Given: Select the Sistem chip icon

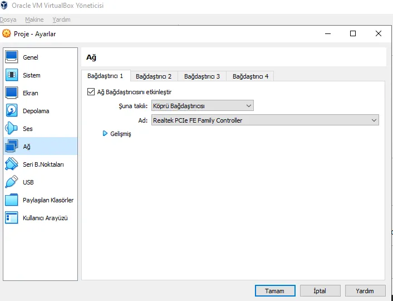Looking at the screenshot, I should tap(11, 75).
